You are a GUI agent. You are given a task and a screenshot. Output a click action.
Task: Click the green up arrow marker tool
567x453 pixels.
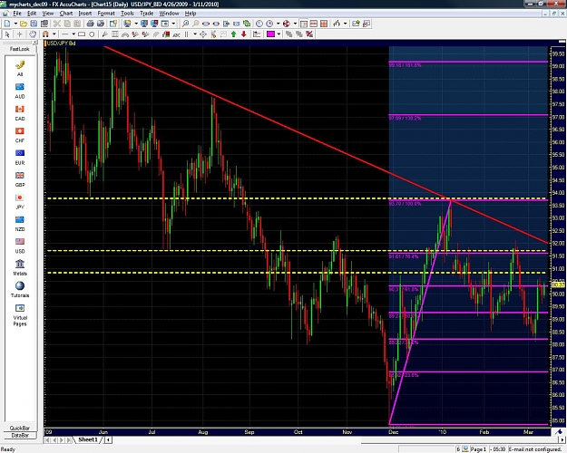coord(233,34)
